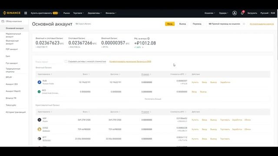Click Прямой перевод на кошелек button
This screenshot has height=156, width=278.
(x=224, y=24)
